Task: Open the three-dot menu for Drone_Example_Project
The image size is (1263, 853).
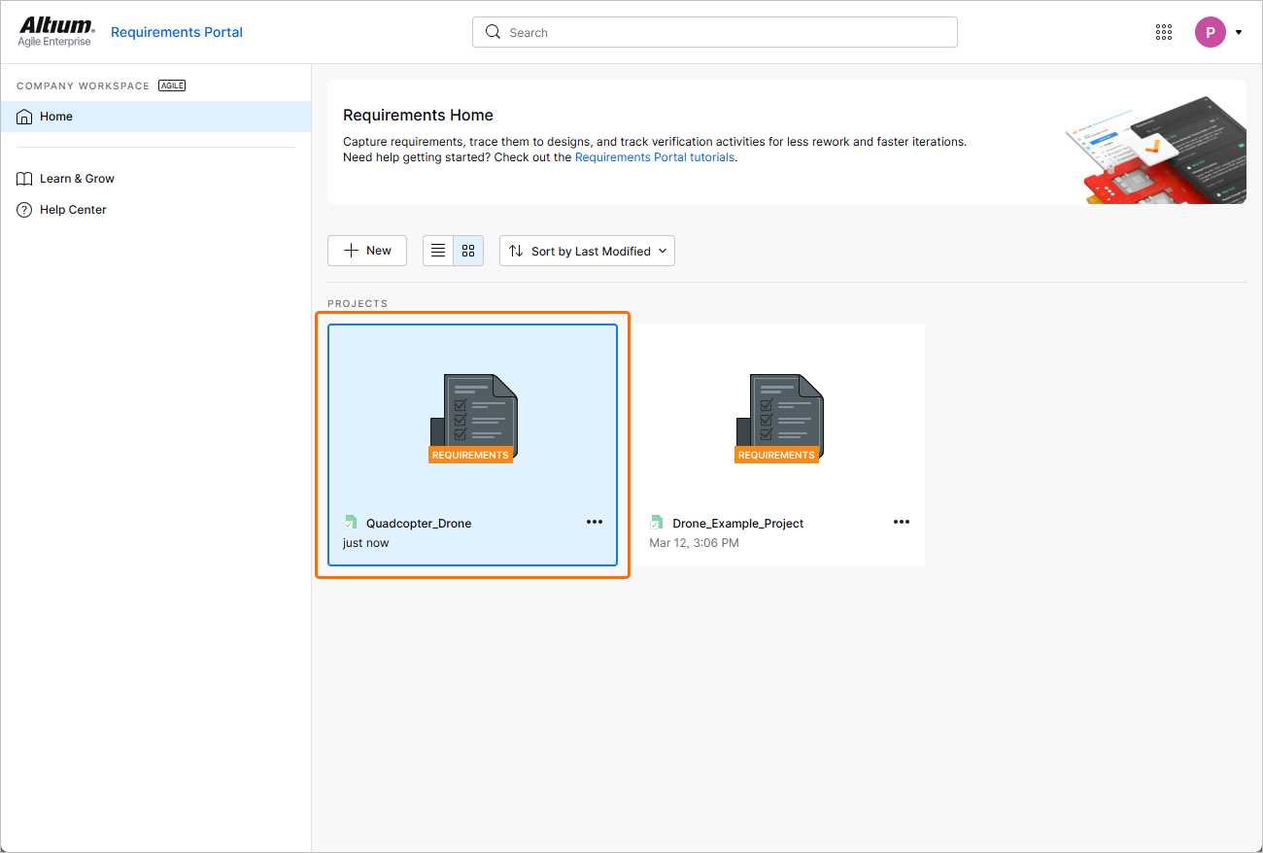Action: tap(901, 522)
